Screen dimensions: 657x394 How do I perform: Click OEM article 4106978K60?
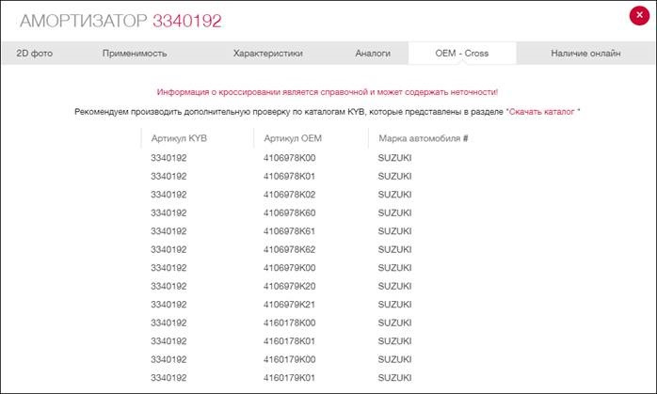click(x=290, y=213)
